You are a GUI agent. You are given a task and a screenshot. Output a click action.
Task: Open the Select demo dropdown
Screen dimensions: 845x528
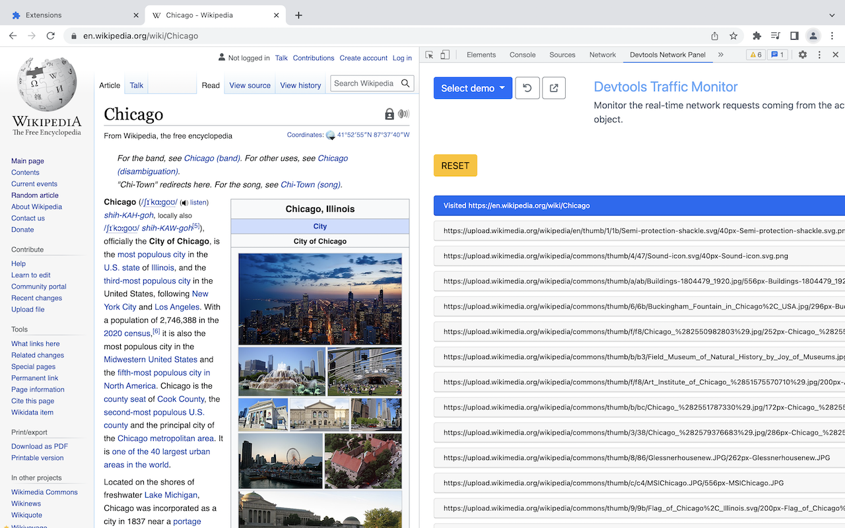tap(473, 88)
